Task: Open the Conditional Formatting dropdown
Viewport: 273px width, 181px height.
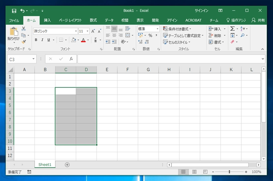Action: point(177,29)
